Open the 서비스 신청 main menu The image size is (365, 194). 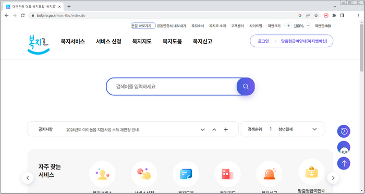click(108, 42)
